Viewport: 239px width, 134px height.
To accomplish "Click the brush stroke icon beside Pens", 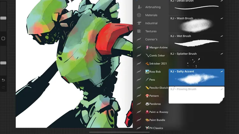I will (139, 80).
